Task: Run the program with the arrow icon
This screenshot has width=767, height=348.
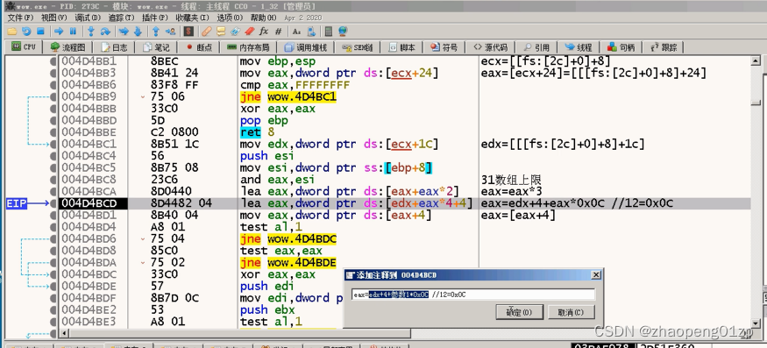Action: [59, 32]
